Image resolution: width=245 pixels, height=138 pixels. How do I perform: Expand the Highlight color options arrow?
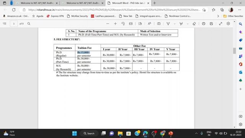pos(188,24)
